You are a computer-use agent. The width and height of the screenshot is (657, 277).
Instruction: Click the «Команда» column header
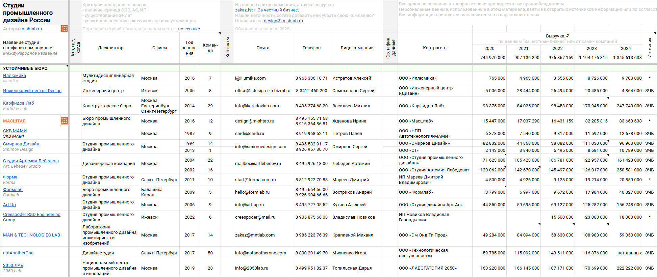pos(210,48)
